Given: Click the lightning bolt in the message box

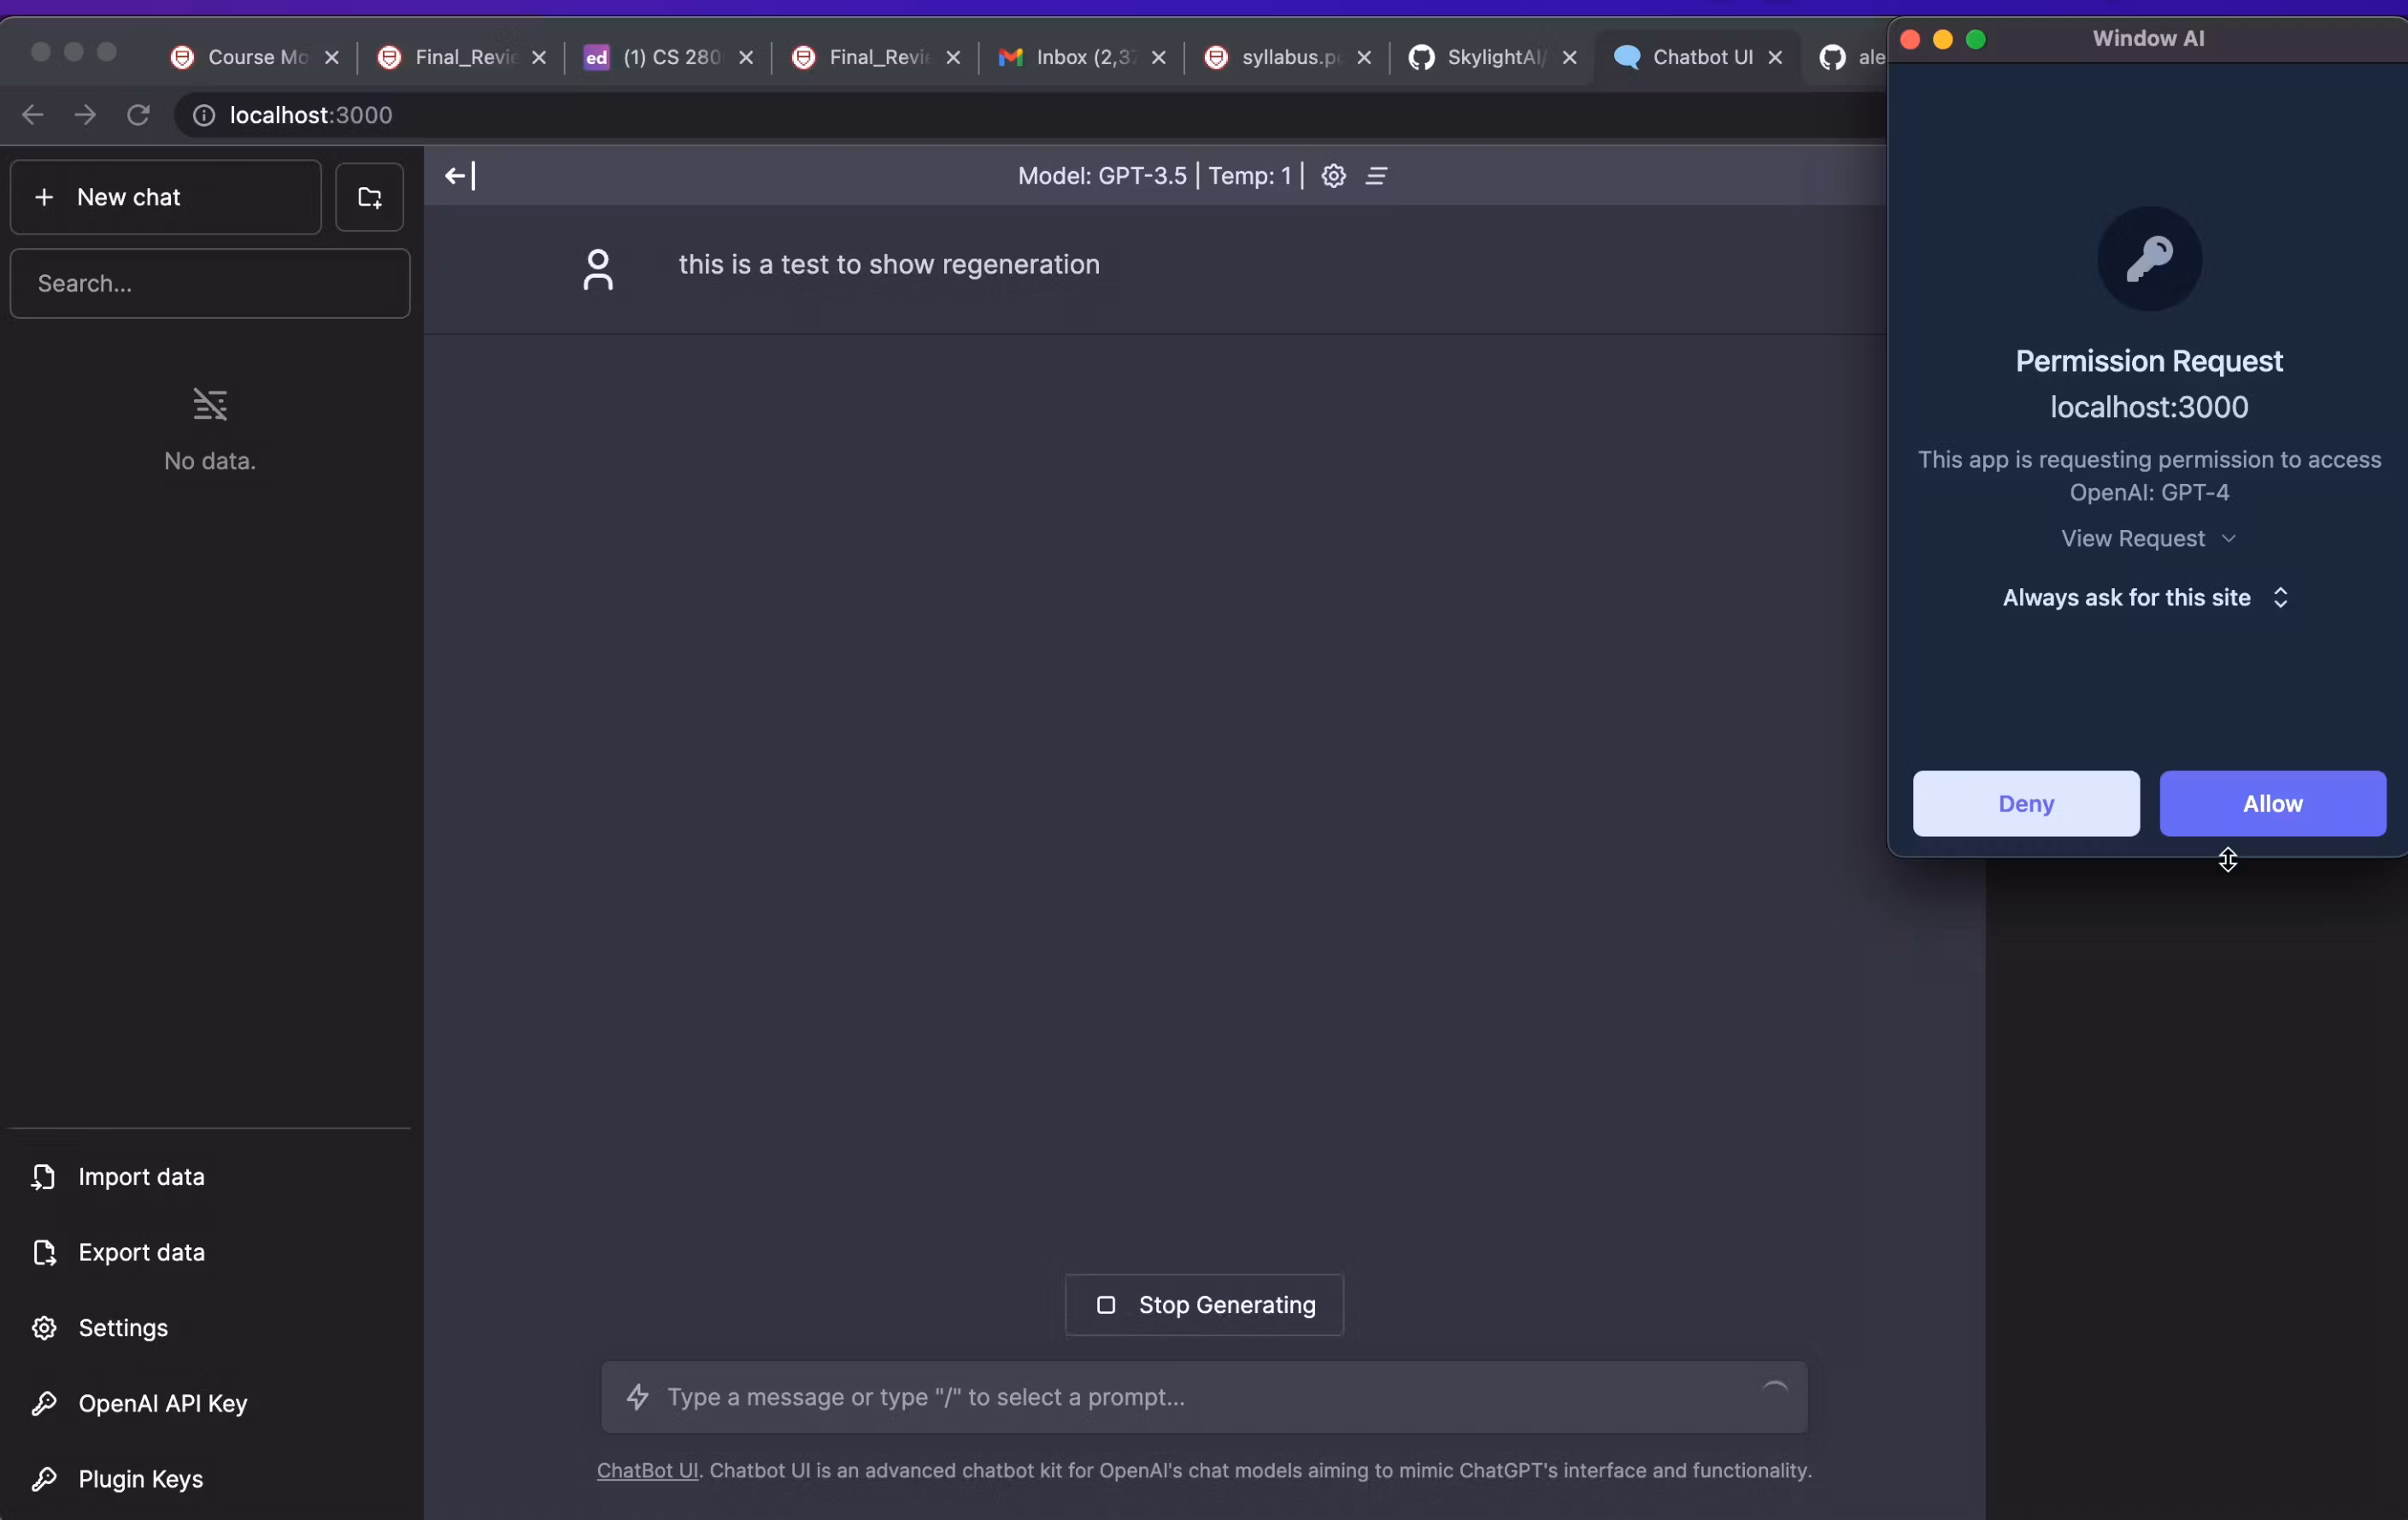Looking at the screenshot, I should [638, 1398].
